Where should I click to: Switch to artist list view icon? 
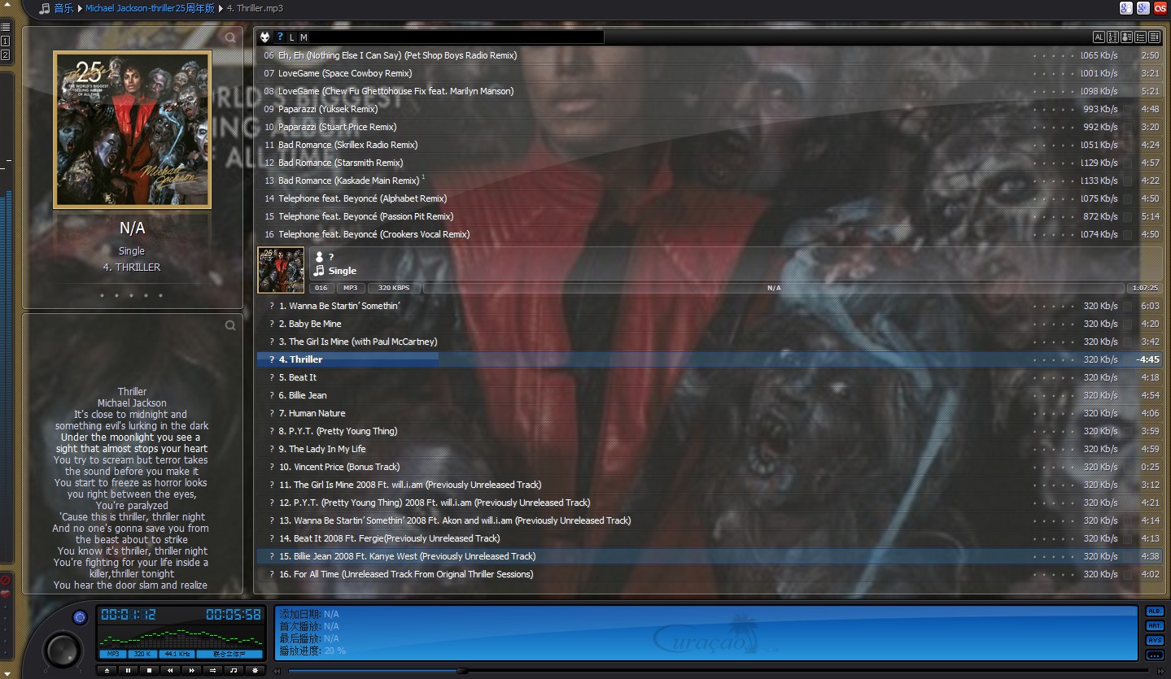click(1126, 37)
